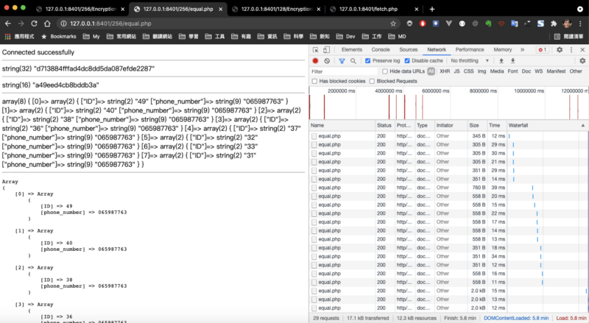Click the address bar URL
This screenshot has width=589, height=323.
pos(110,24)
